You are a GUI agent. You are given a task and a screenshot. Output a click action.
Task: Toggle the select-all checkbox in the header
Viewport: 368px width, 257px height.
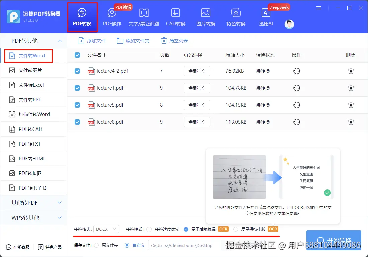pyautogui.click(x=77, y=55)
